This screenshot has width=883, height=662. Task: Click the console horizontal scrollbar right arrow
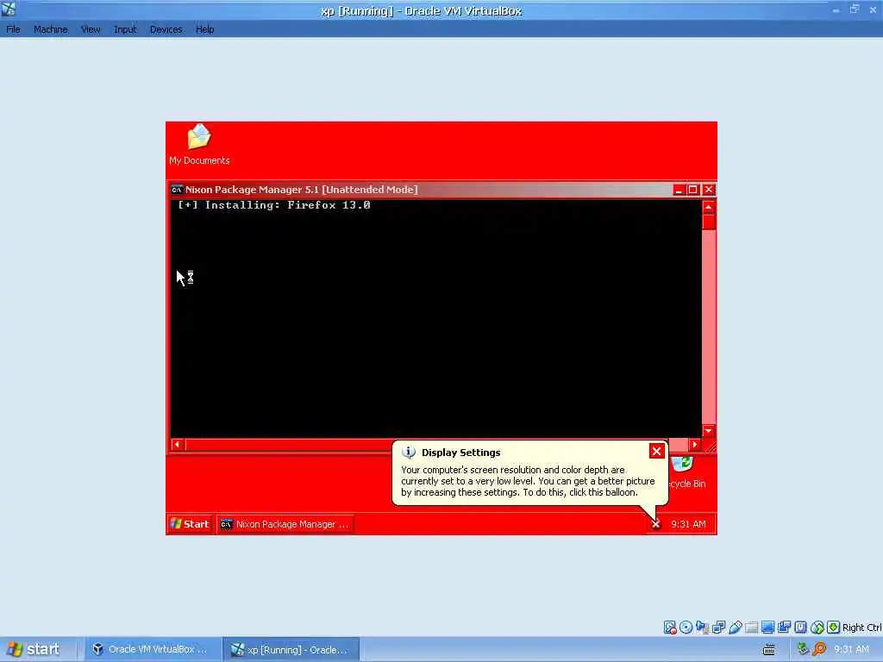pyautogui.click(x=695, y=445)
